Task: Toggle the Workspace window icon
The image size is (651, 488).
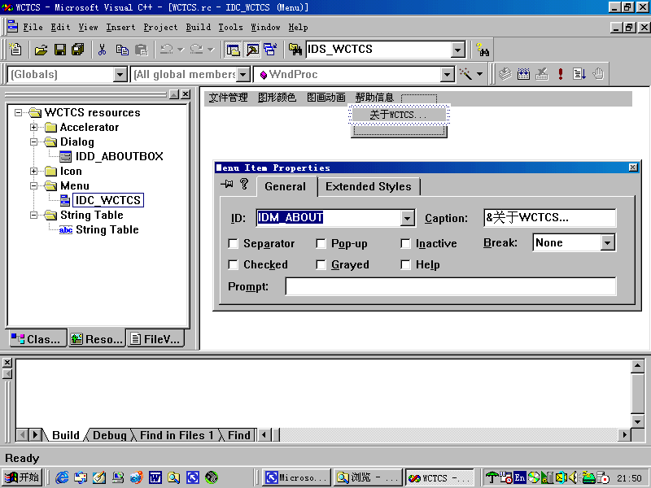Action: pos(233,50)
